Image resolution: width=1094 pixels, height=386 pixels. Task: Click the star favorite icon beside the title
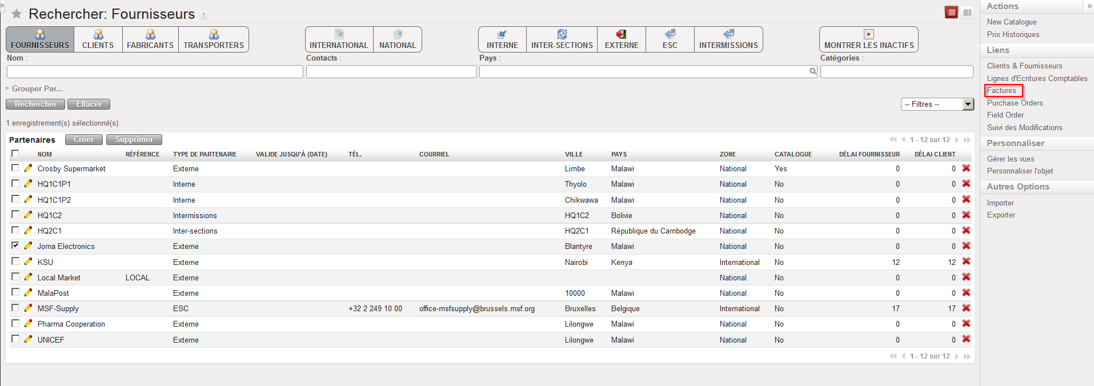17,14
